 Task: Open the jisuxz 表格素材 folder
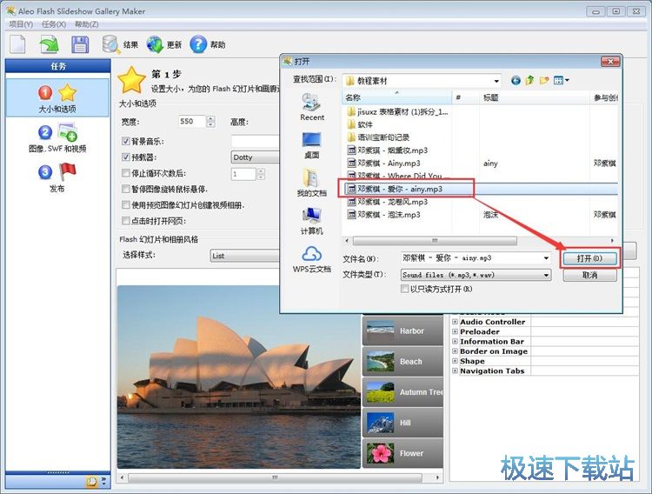(397, 111)
